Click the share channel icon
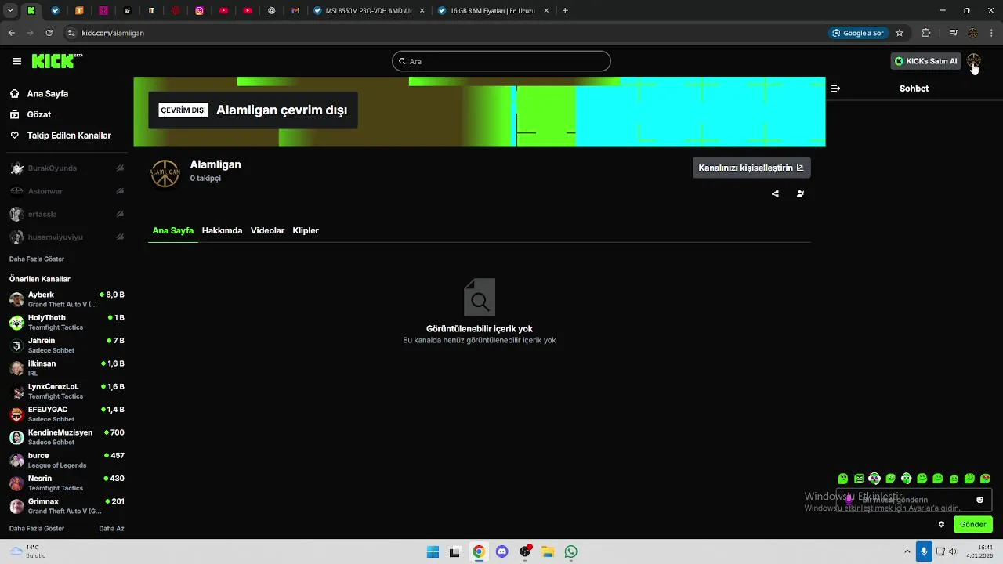This screenshot has width=1003, height=564. 775,193
